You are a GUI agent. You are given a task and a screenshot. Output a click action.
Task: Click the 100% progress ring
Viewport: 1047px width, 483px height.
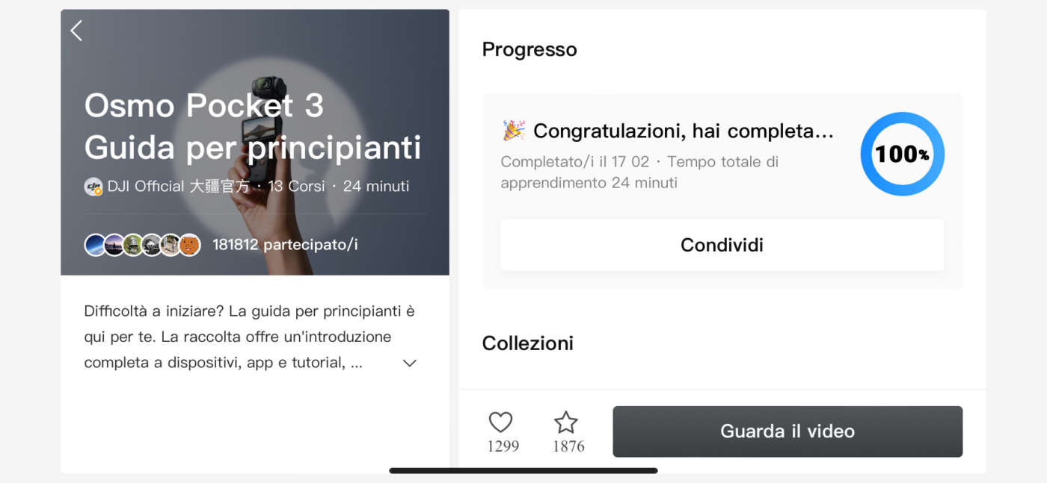(x=902, y=155)
